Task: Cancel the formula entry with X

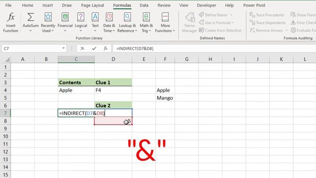Action: 82,48
